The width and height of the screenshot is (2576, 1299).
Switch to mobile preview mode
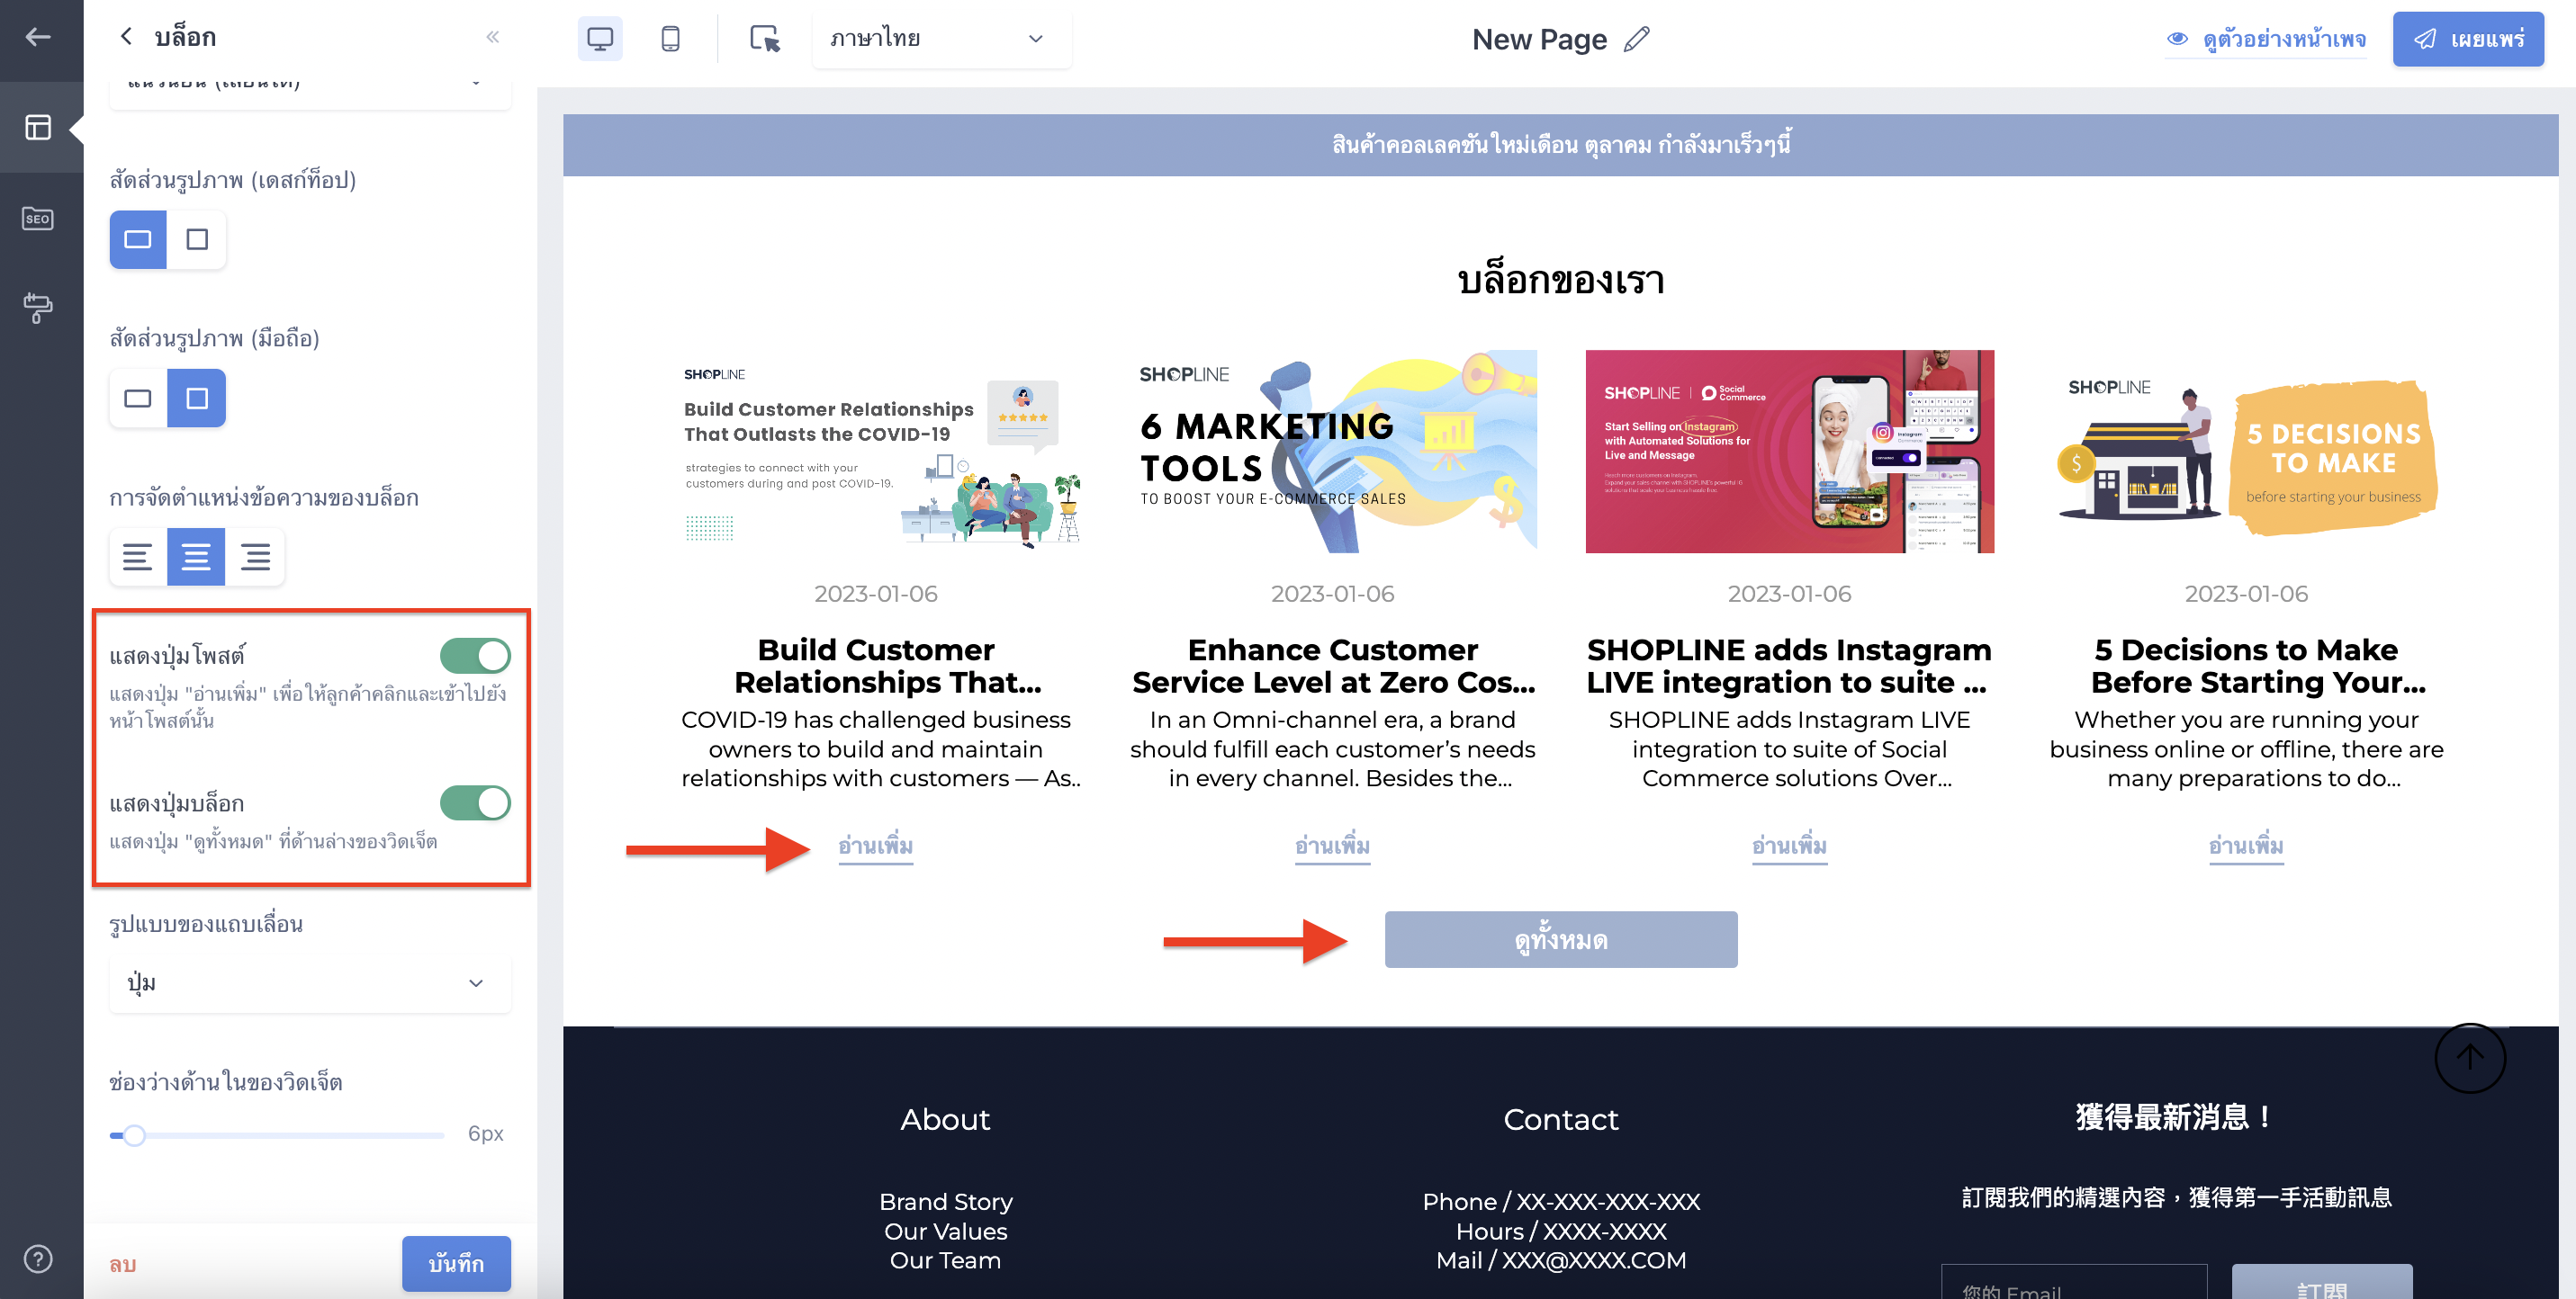[671, 38]
